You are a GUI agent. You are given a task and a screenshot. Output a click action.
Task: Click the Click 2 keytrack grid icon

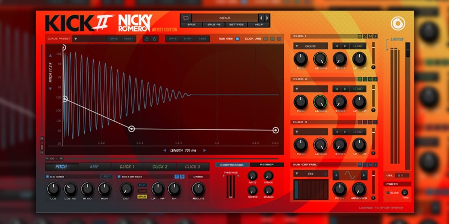click(360, 79)
